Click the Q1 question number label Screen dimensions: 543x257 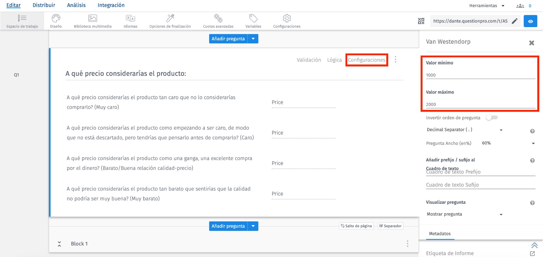point(16,75)
